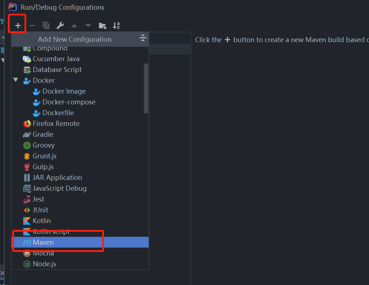The width and height of the screenshot is (369, 285).
Task: Collapse the Docker group triangle
Action: click(16, 80)
